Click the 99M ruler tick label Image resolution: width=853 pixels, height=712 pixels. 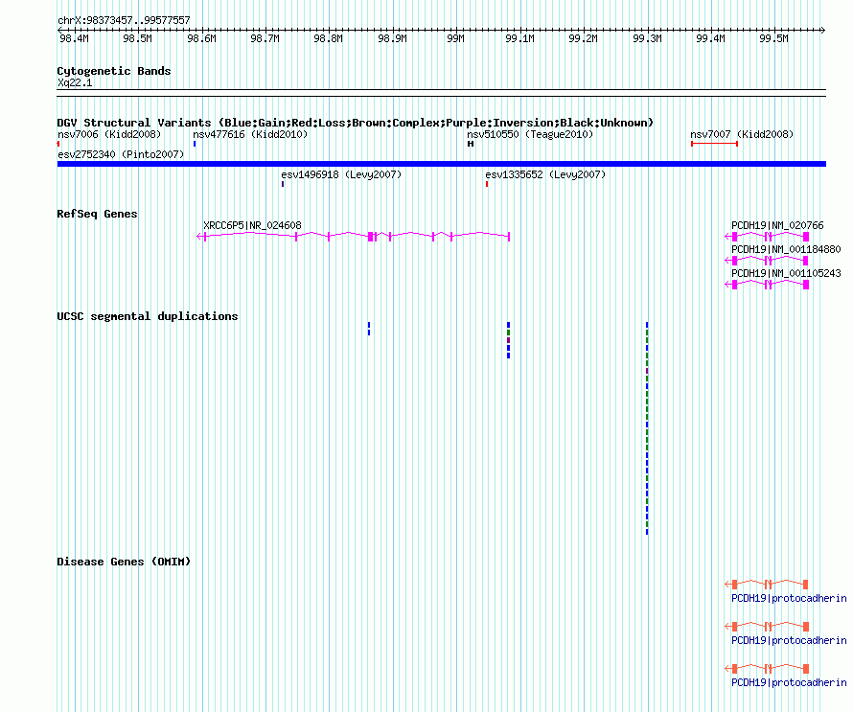pyautogui.click(x=456, y=38)
